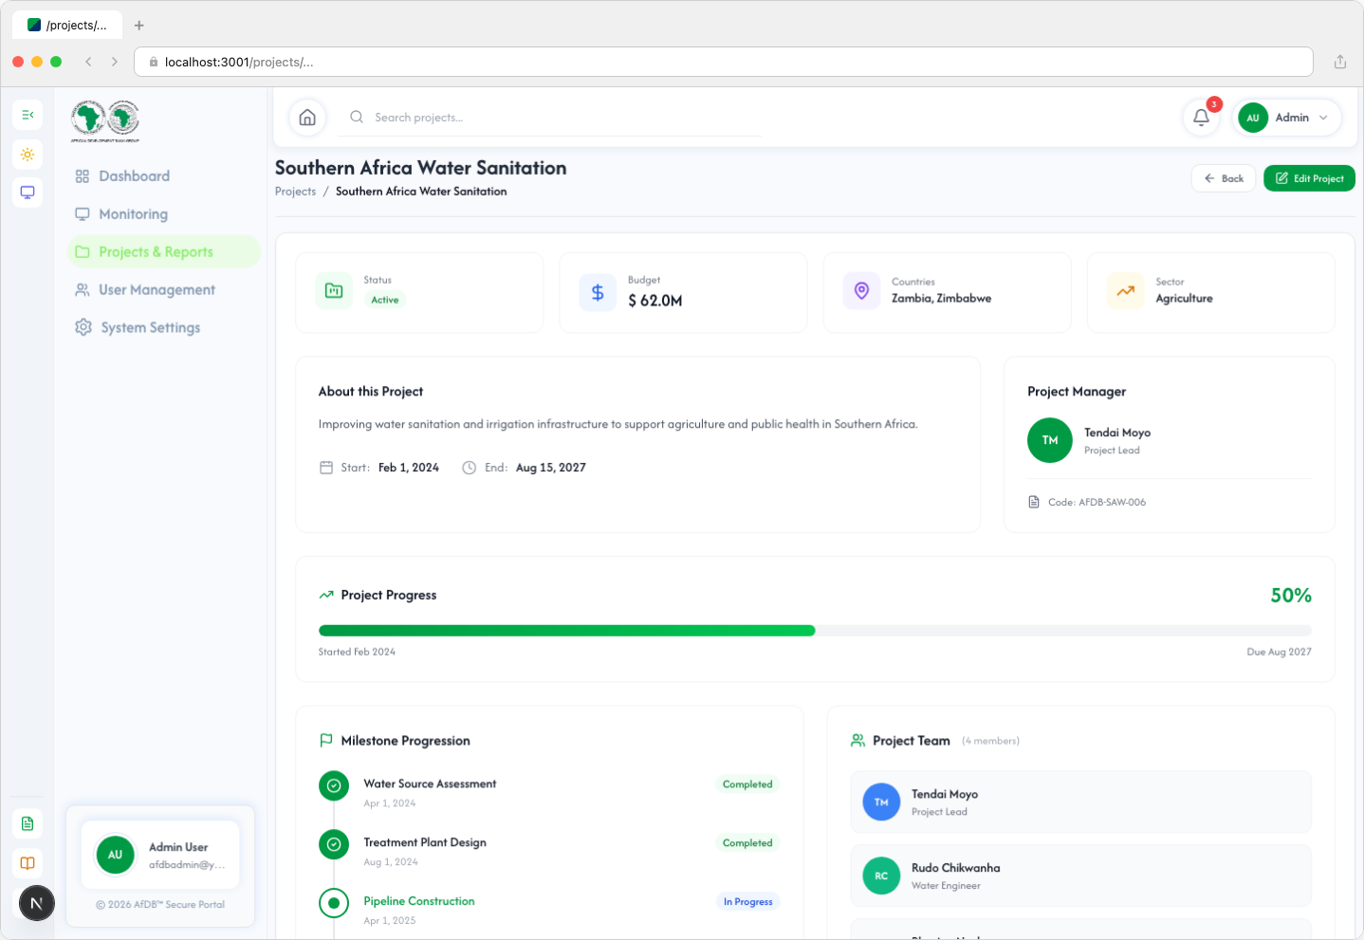Click the Treatment Plant Design checkmark icon

334,844
